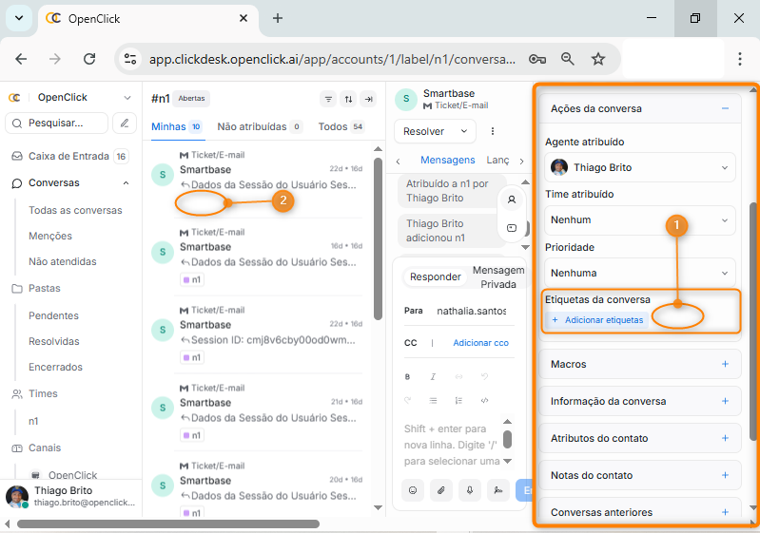Expand the Macros section
Image resolution: width=760 pixels, height=533 pixels.
(x=725, y=364)
